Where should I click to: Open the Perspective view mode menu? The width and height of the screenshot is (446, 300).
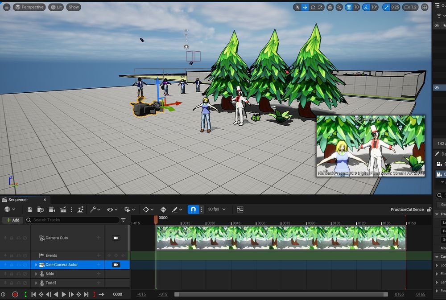(29, 7)
